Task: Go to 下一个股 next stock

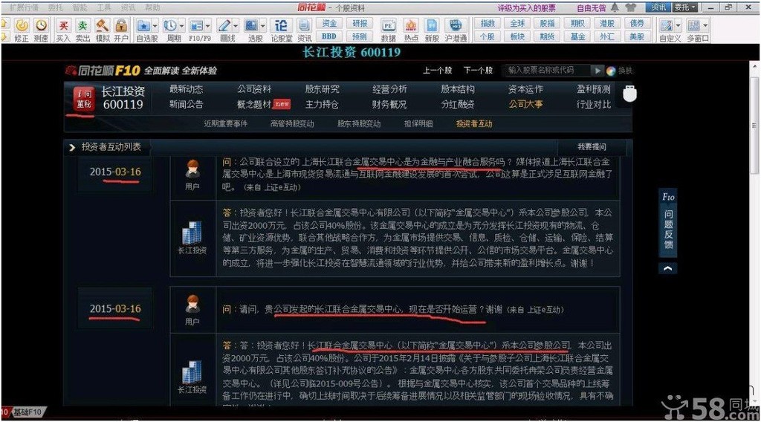Action: click(x=478, y=71)
